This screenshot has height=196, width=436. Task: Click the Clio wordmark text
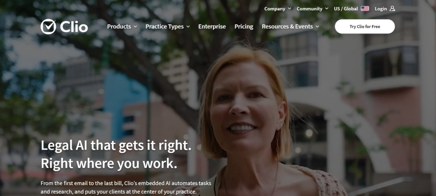(x=74, y=27)
